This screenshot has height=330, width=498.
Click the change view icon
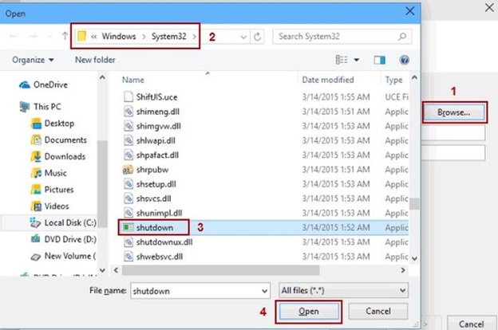tap(342, 60)
